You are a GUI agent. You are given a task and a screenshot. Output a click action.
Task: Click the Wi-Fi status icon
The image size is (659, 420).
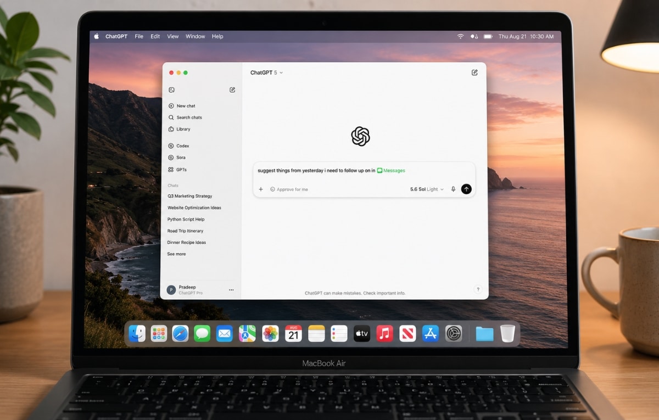[x=460, y=36]
